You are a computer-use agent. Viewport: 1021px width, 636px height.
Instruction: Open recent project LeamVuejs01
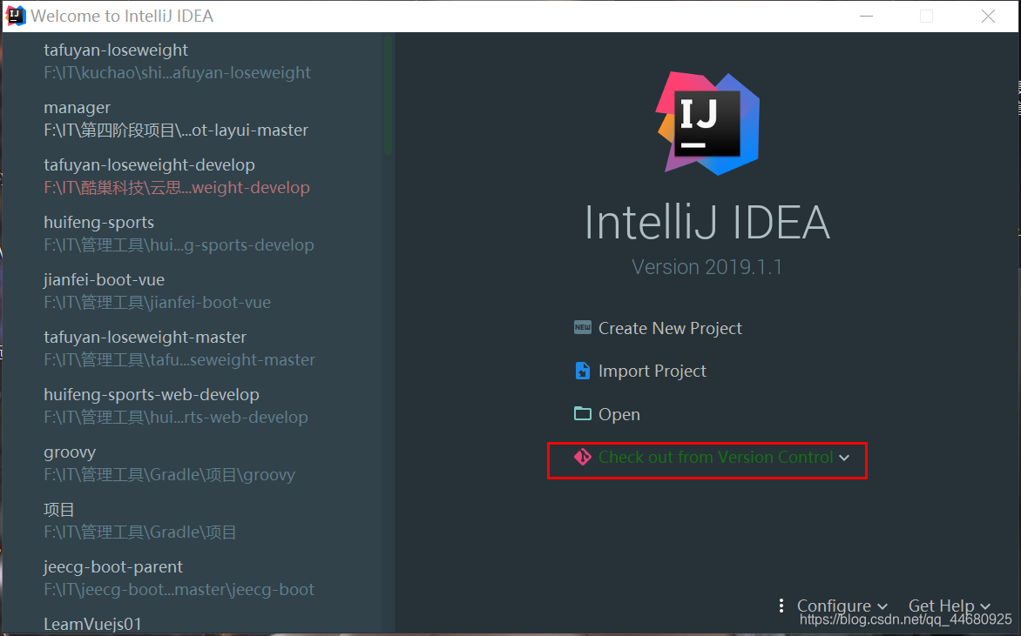(92, 625)
